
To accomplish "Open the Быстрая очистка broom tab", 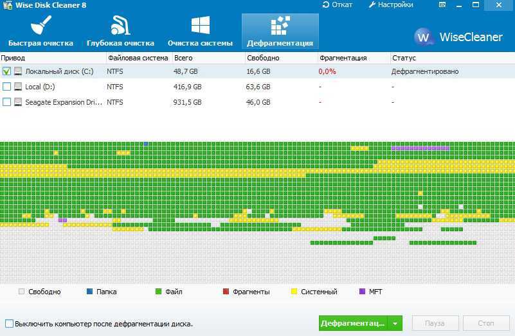I will click(x=41, y=31).
